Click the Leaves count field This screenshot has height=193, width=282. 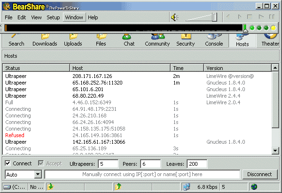click(x=197, y=164)
